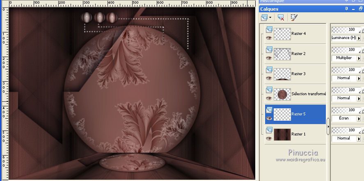
Task: Open Raster 3 Normal blend mode dropdown
Action: coord(359,78)
